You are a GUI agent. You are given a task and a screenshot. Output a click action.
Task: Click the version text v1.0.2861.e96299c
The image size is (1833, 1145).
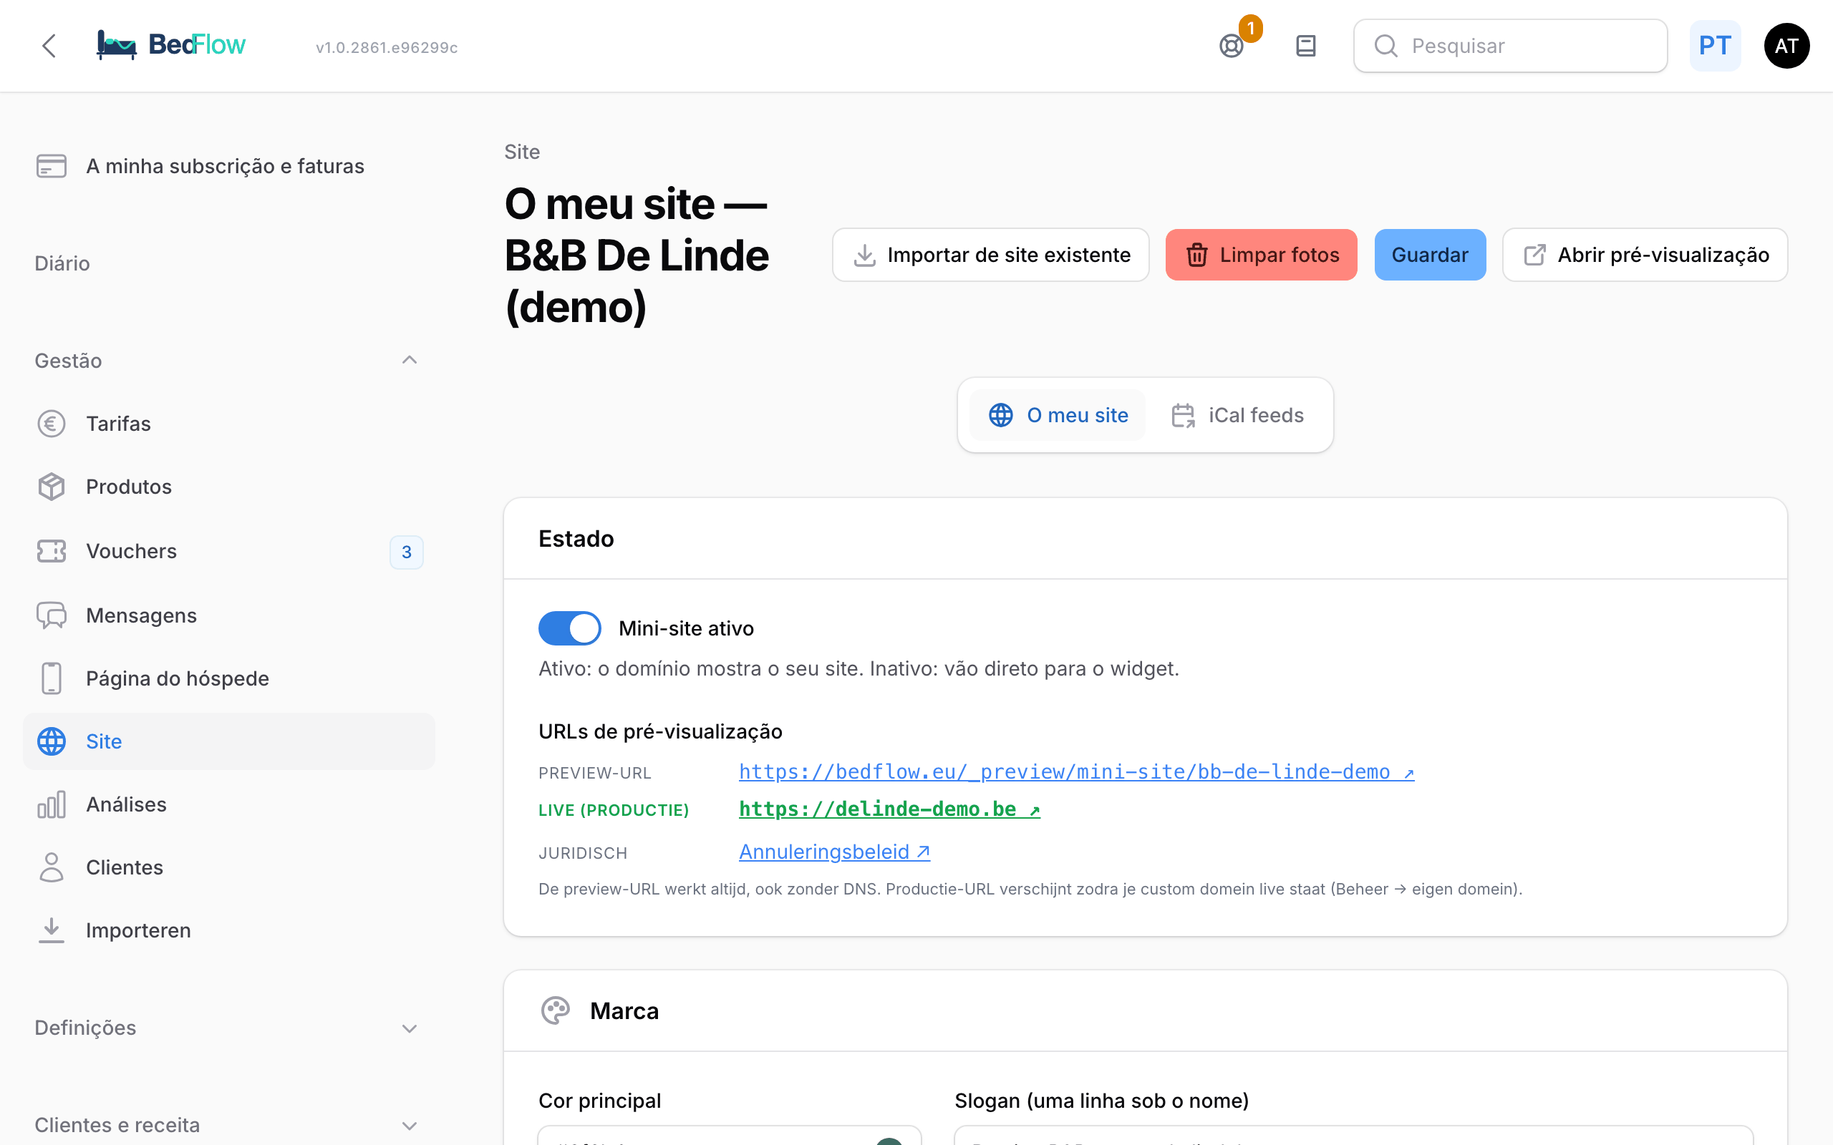coord(387,47)
